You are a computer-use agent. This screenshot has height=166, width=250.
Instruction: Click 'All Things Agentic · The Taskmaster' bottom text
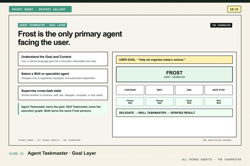[x=212, y=160]
